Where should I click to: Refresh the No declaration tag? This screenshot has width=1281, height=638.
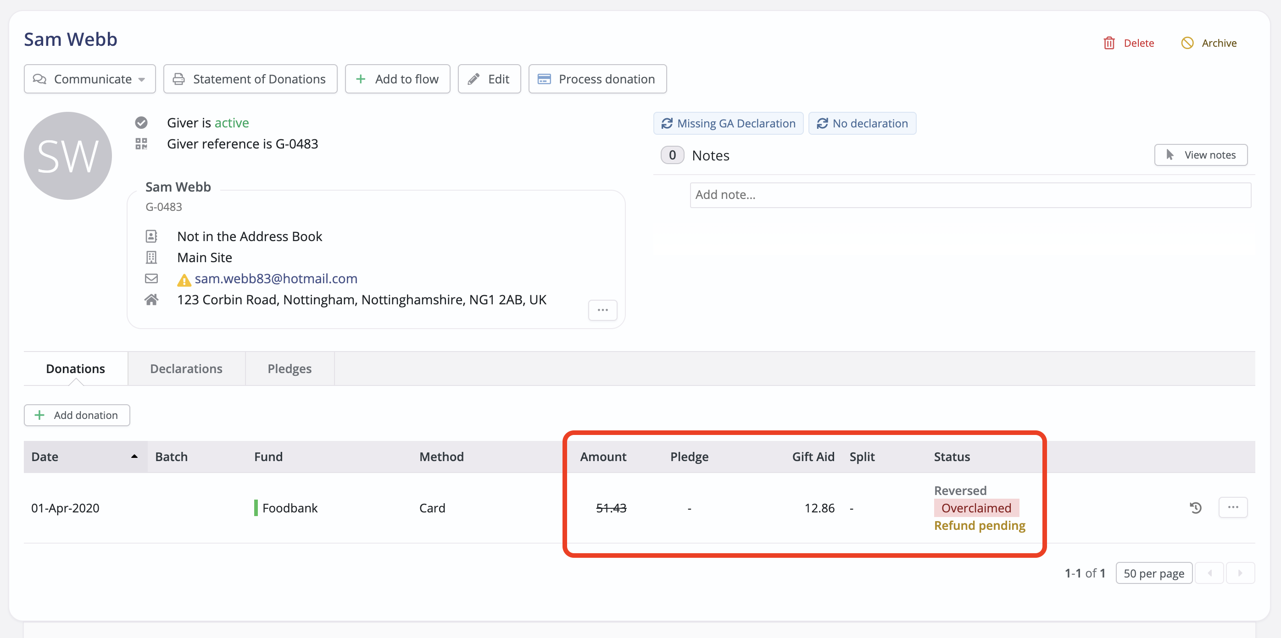[822, 123]
